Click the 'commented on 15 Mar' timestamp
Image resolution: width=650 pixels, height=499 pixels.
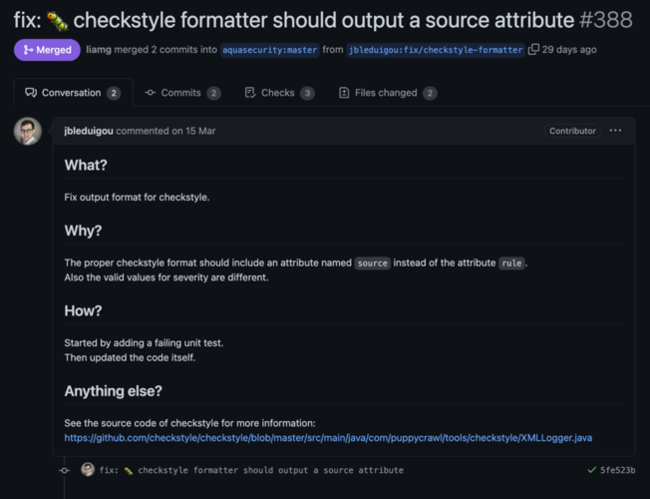pyautogui.click(x=165, y=131)
